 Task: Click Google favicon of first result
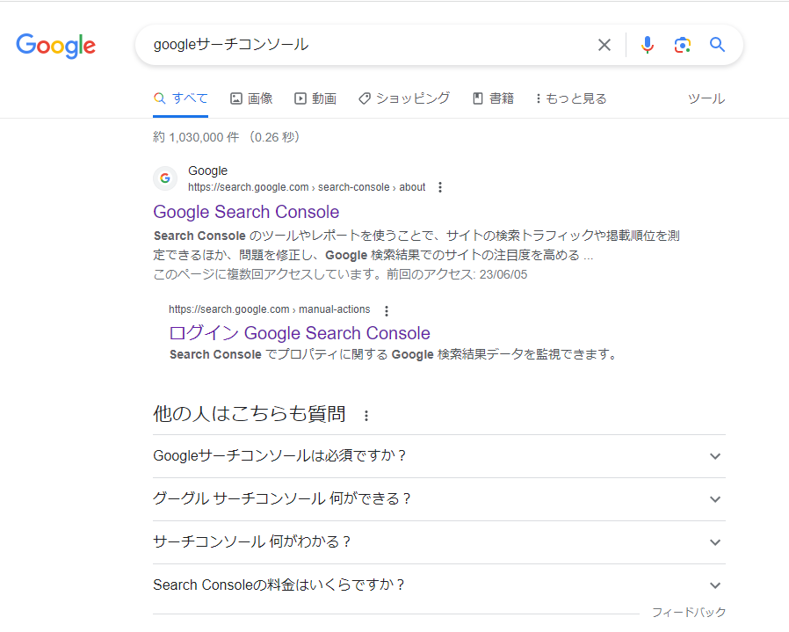165,178
